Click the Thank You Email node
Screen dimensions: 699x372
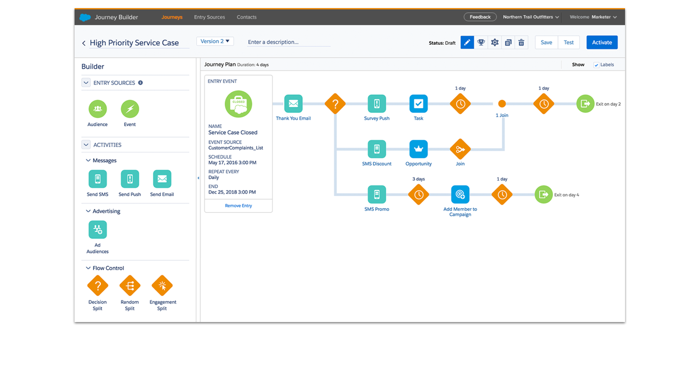click(293, 104)
